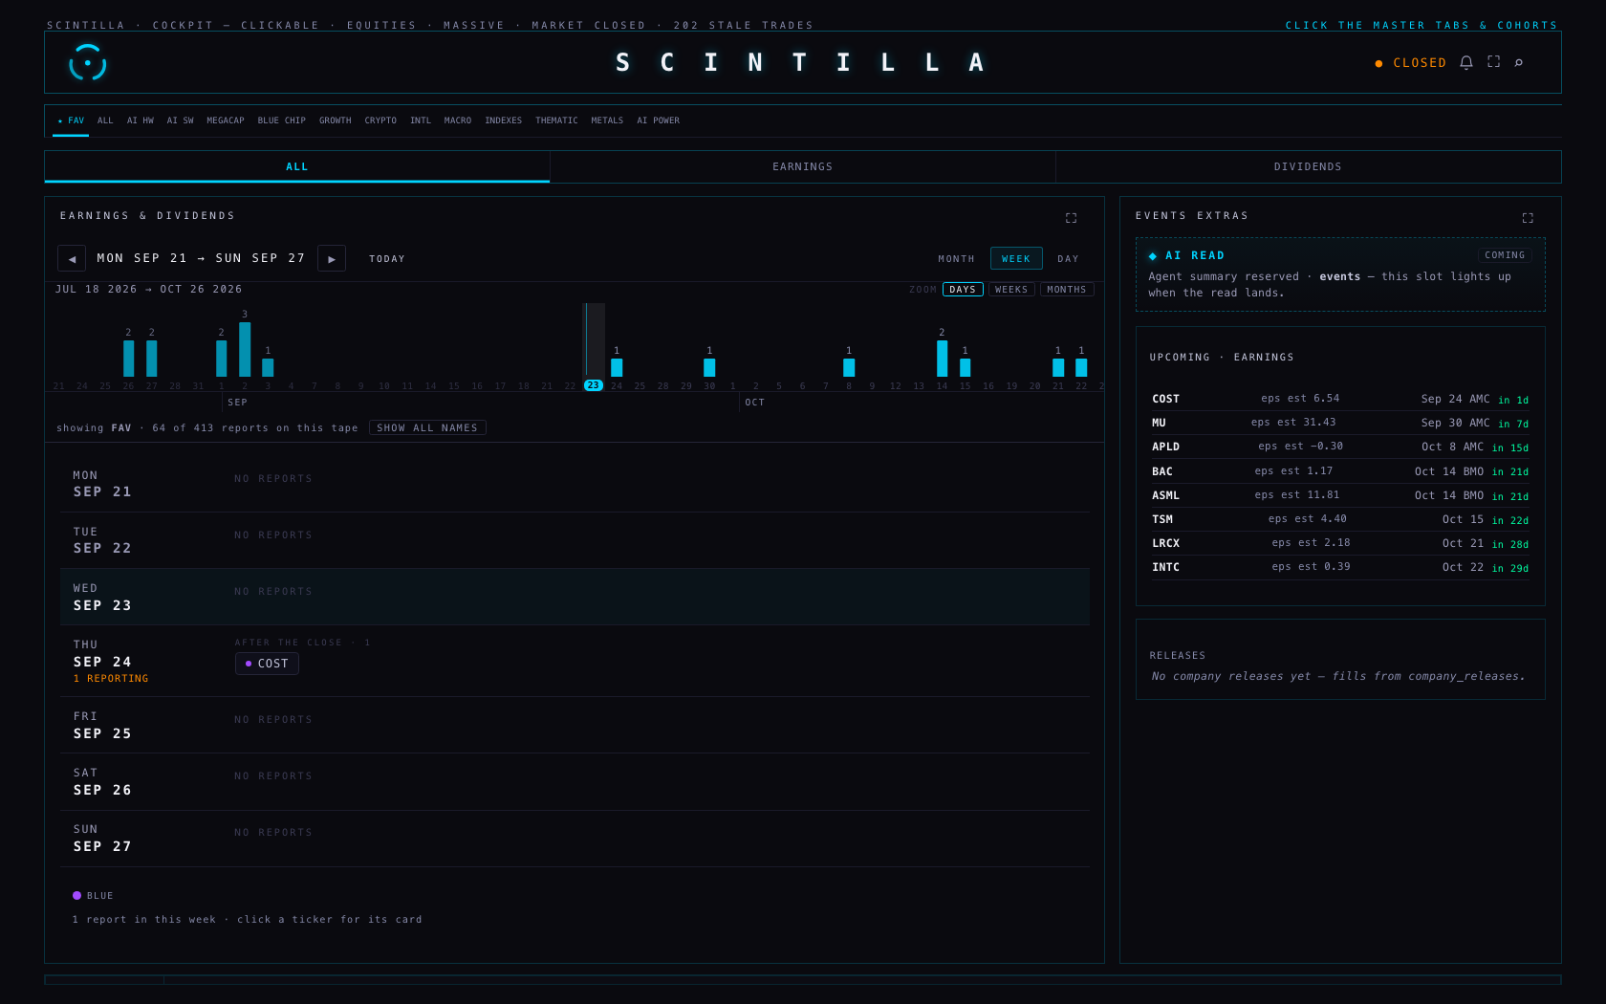The height and width of the screenshot is (1004, 1606).
Task: Select the Wed Sep 23 day row
Action: point(575,597)
